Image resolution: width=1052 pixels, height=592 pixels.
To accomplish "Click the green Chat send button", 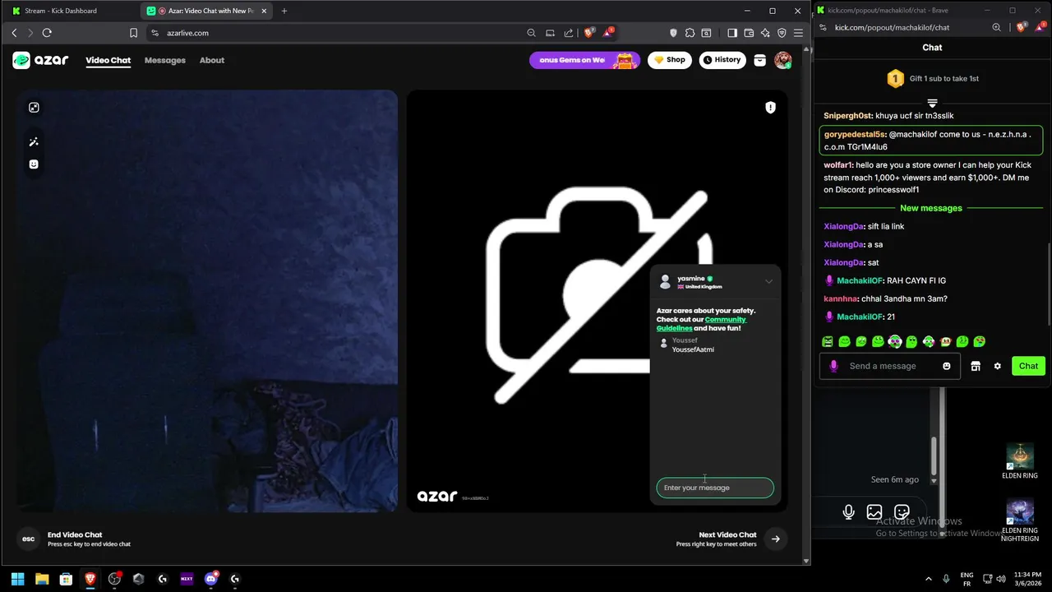I will point(1028,366).
